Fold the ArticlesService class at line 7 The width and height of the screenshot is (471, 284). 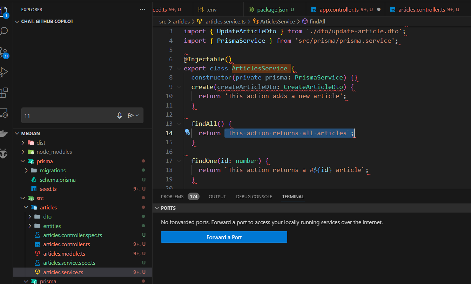coord(179,68)
